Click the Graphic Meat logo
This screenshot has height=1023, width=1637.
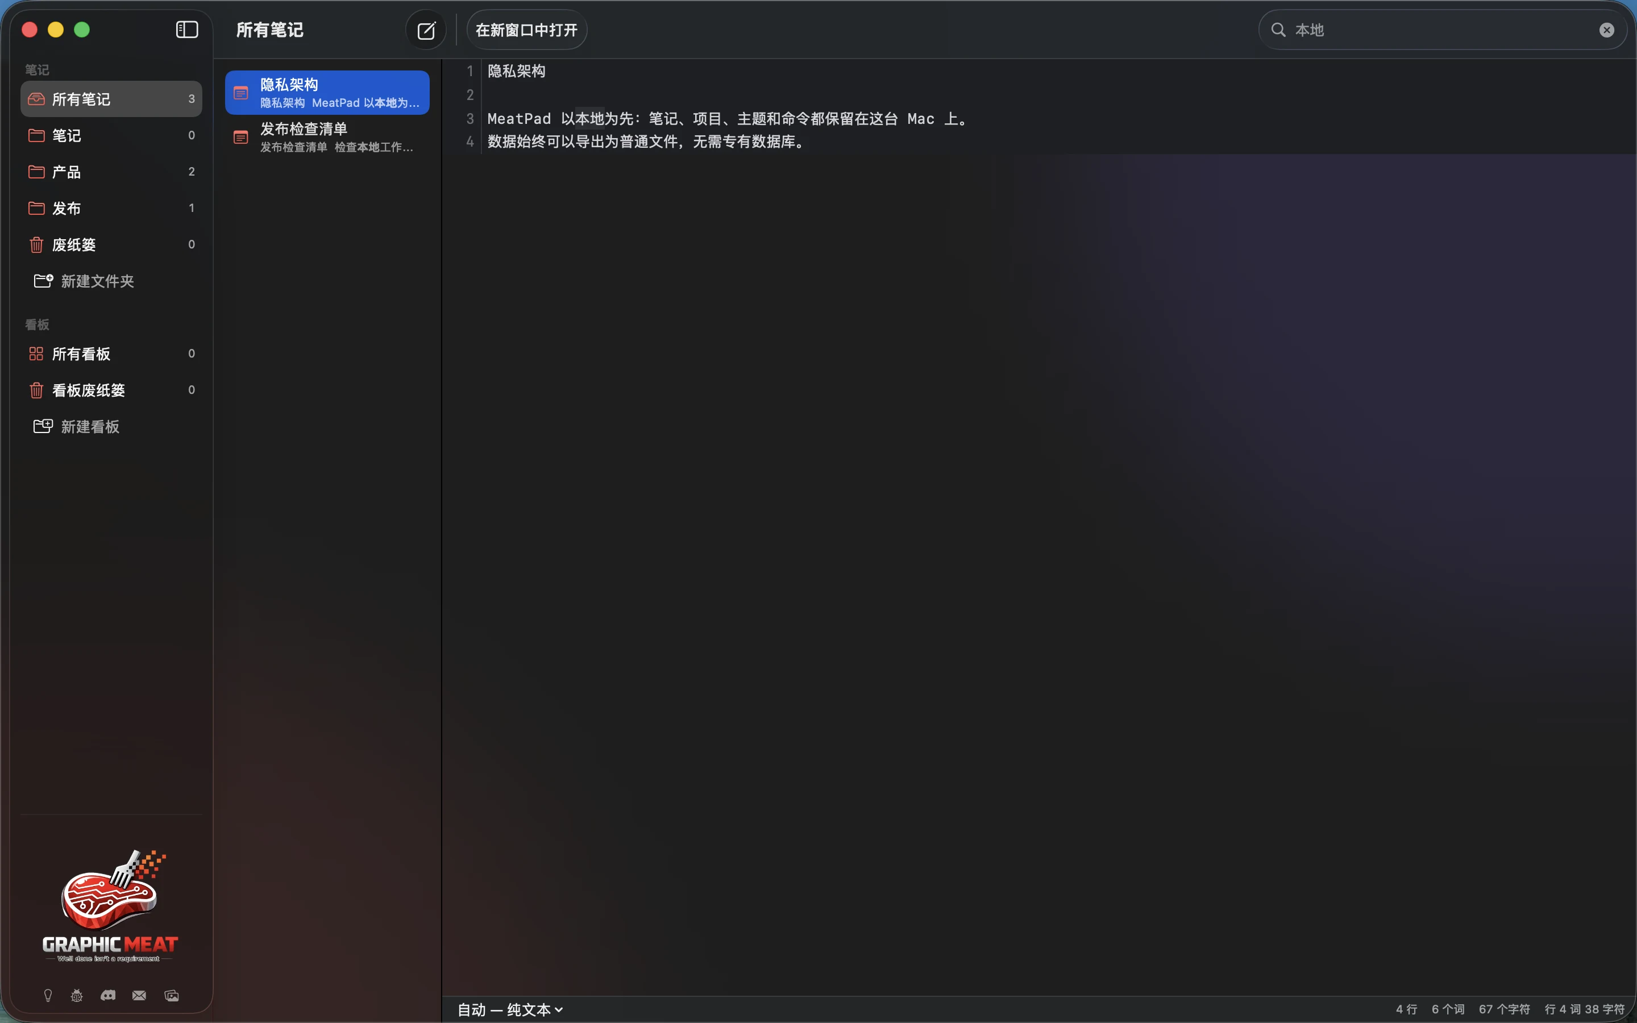click(110, 906)
